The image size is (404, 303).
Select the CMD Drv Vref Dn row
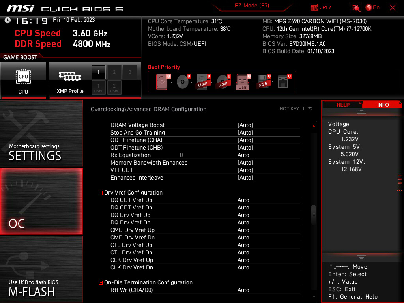(205, 238)
